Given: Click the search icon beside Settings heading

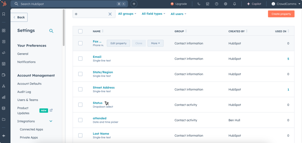Looking at the screenshot, I should point(51,31).
